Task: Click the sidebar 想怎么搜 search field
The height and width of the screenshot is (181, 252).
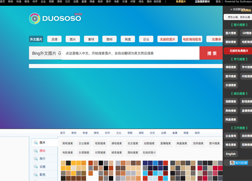Action: 238,17
